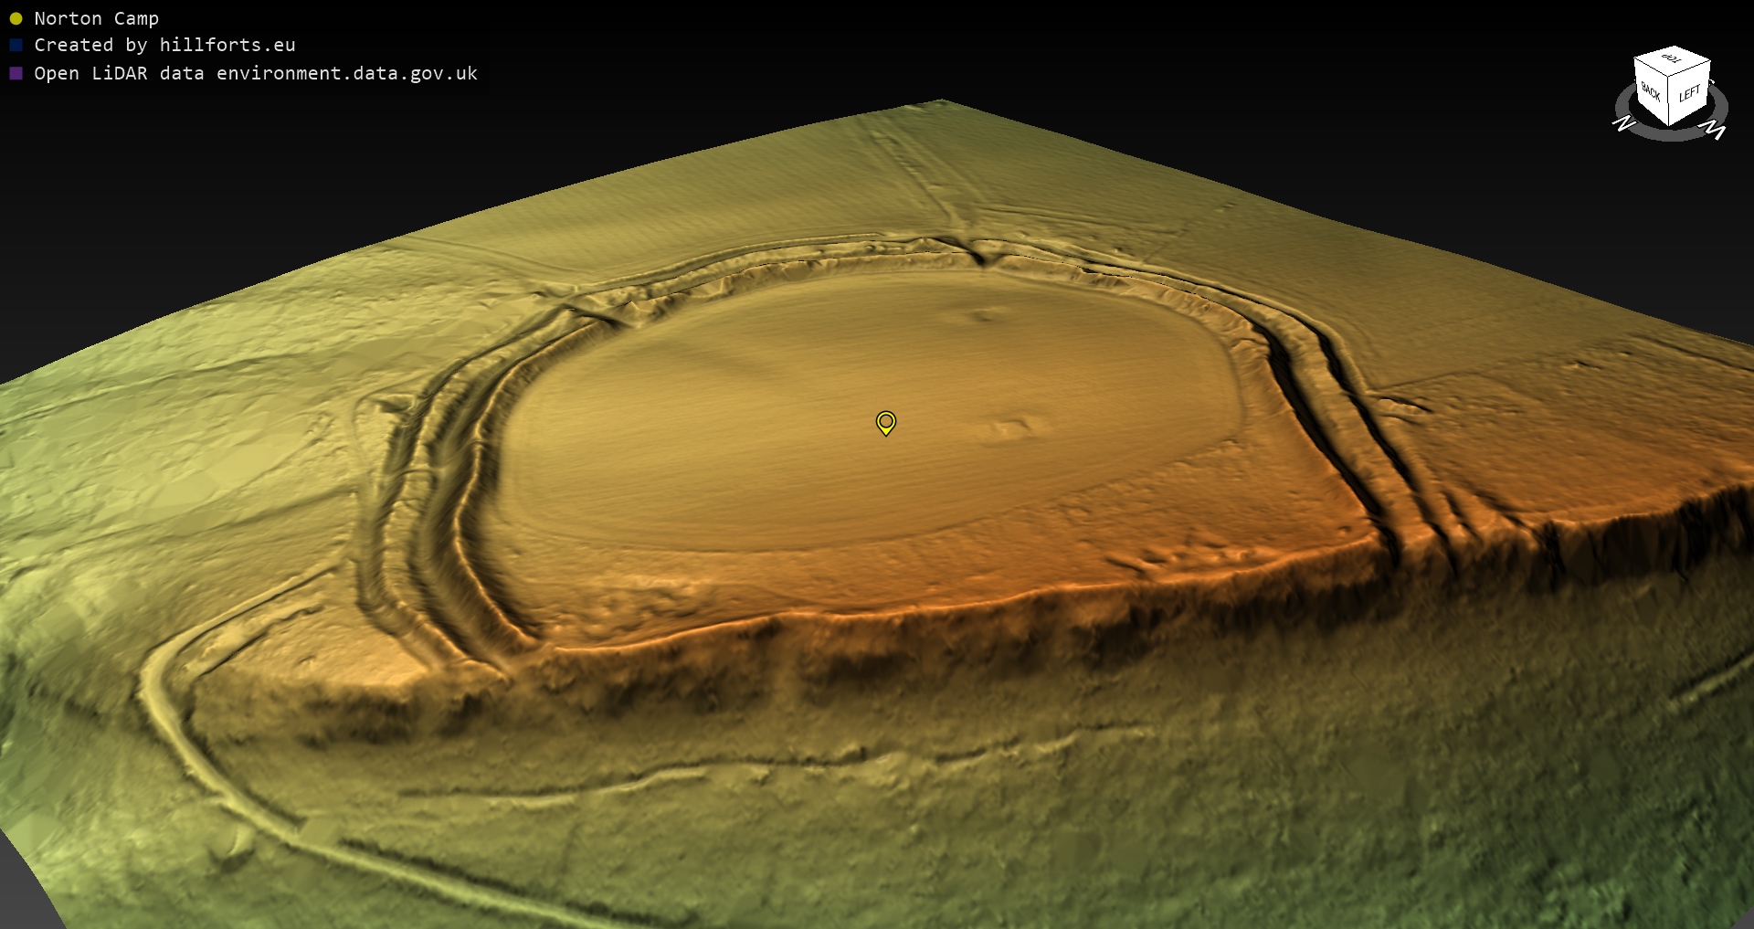1754x929 pixels.
Task: Click the dark blue legend square
Action: pyautogui.click(x=16, y=46)
